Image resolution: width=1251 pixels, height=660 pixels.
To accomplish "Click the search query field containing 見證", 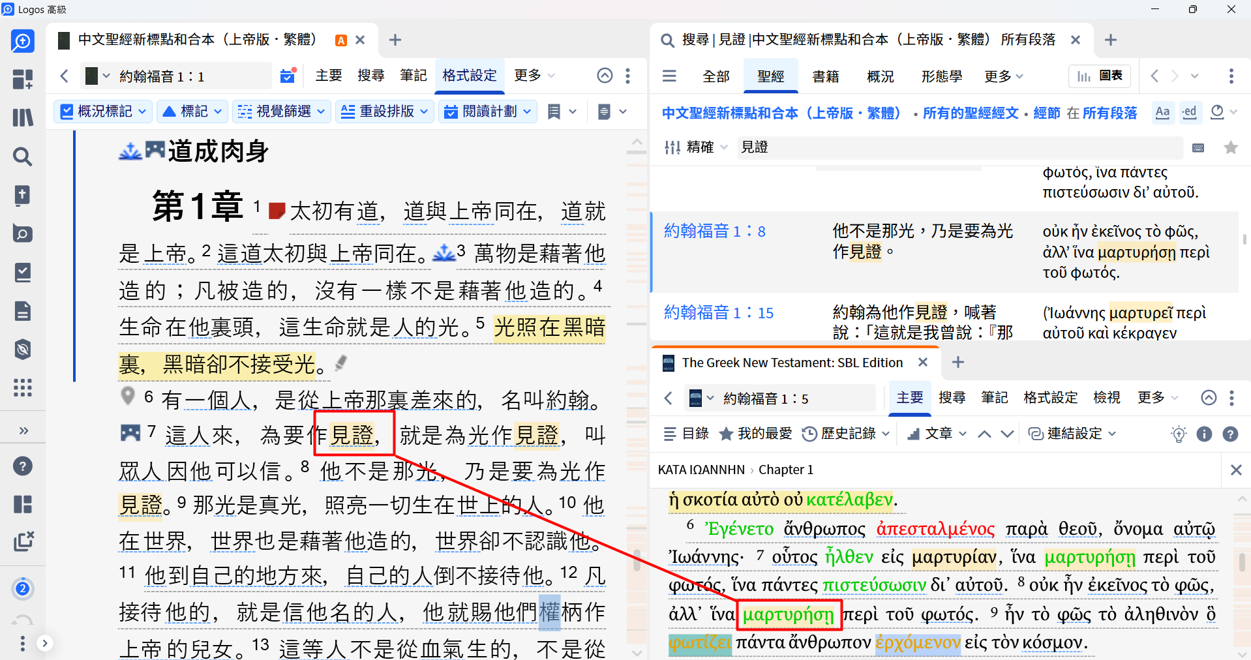I will tap(961, 147).
